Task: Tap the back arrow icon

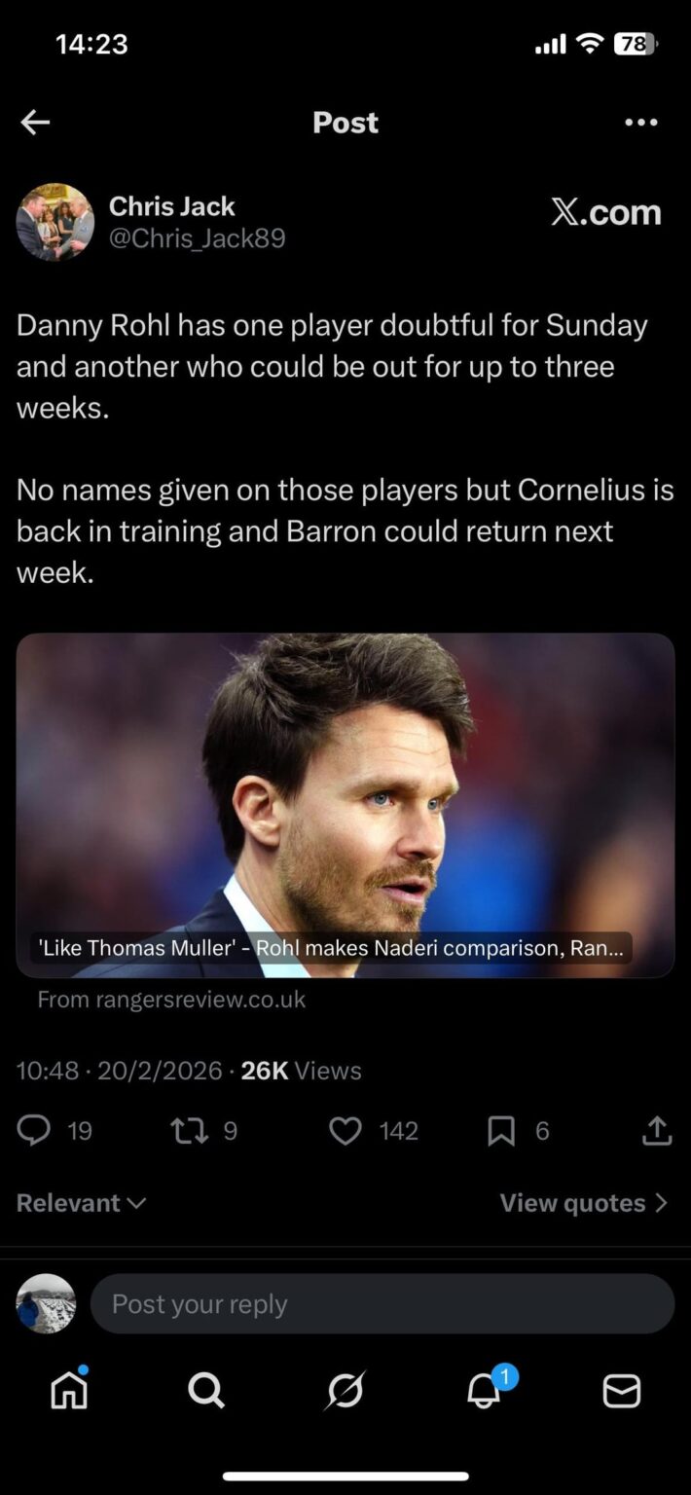Action: 35,122
